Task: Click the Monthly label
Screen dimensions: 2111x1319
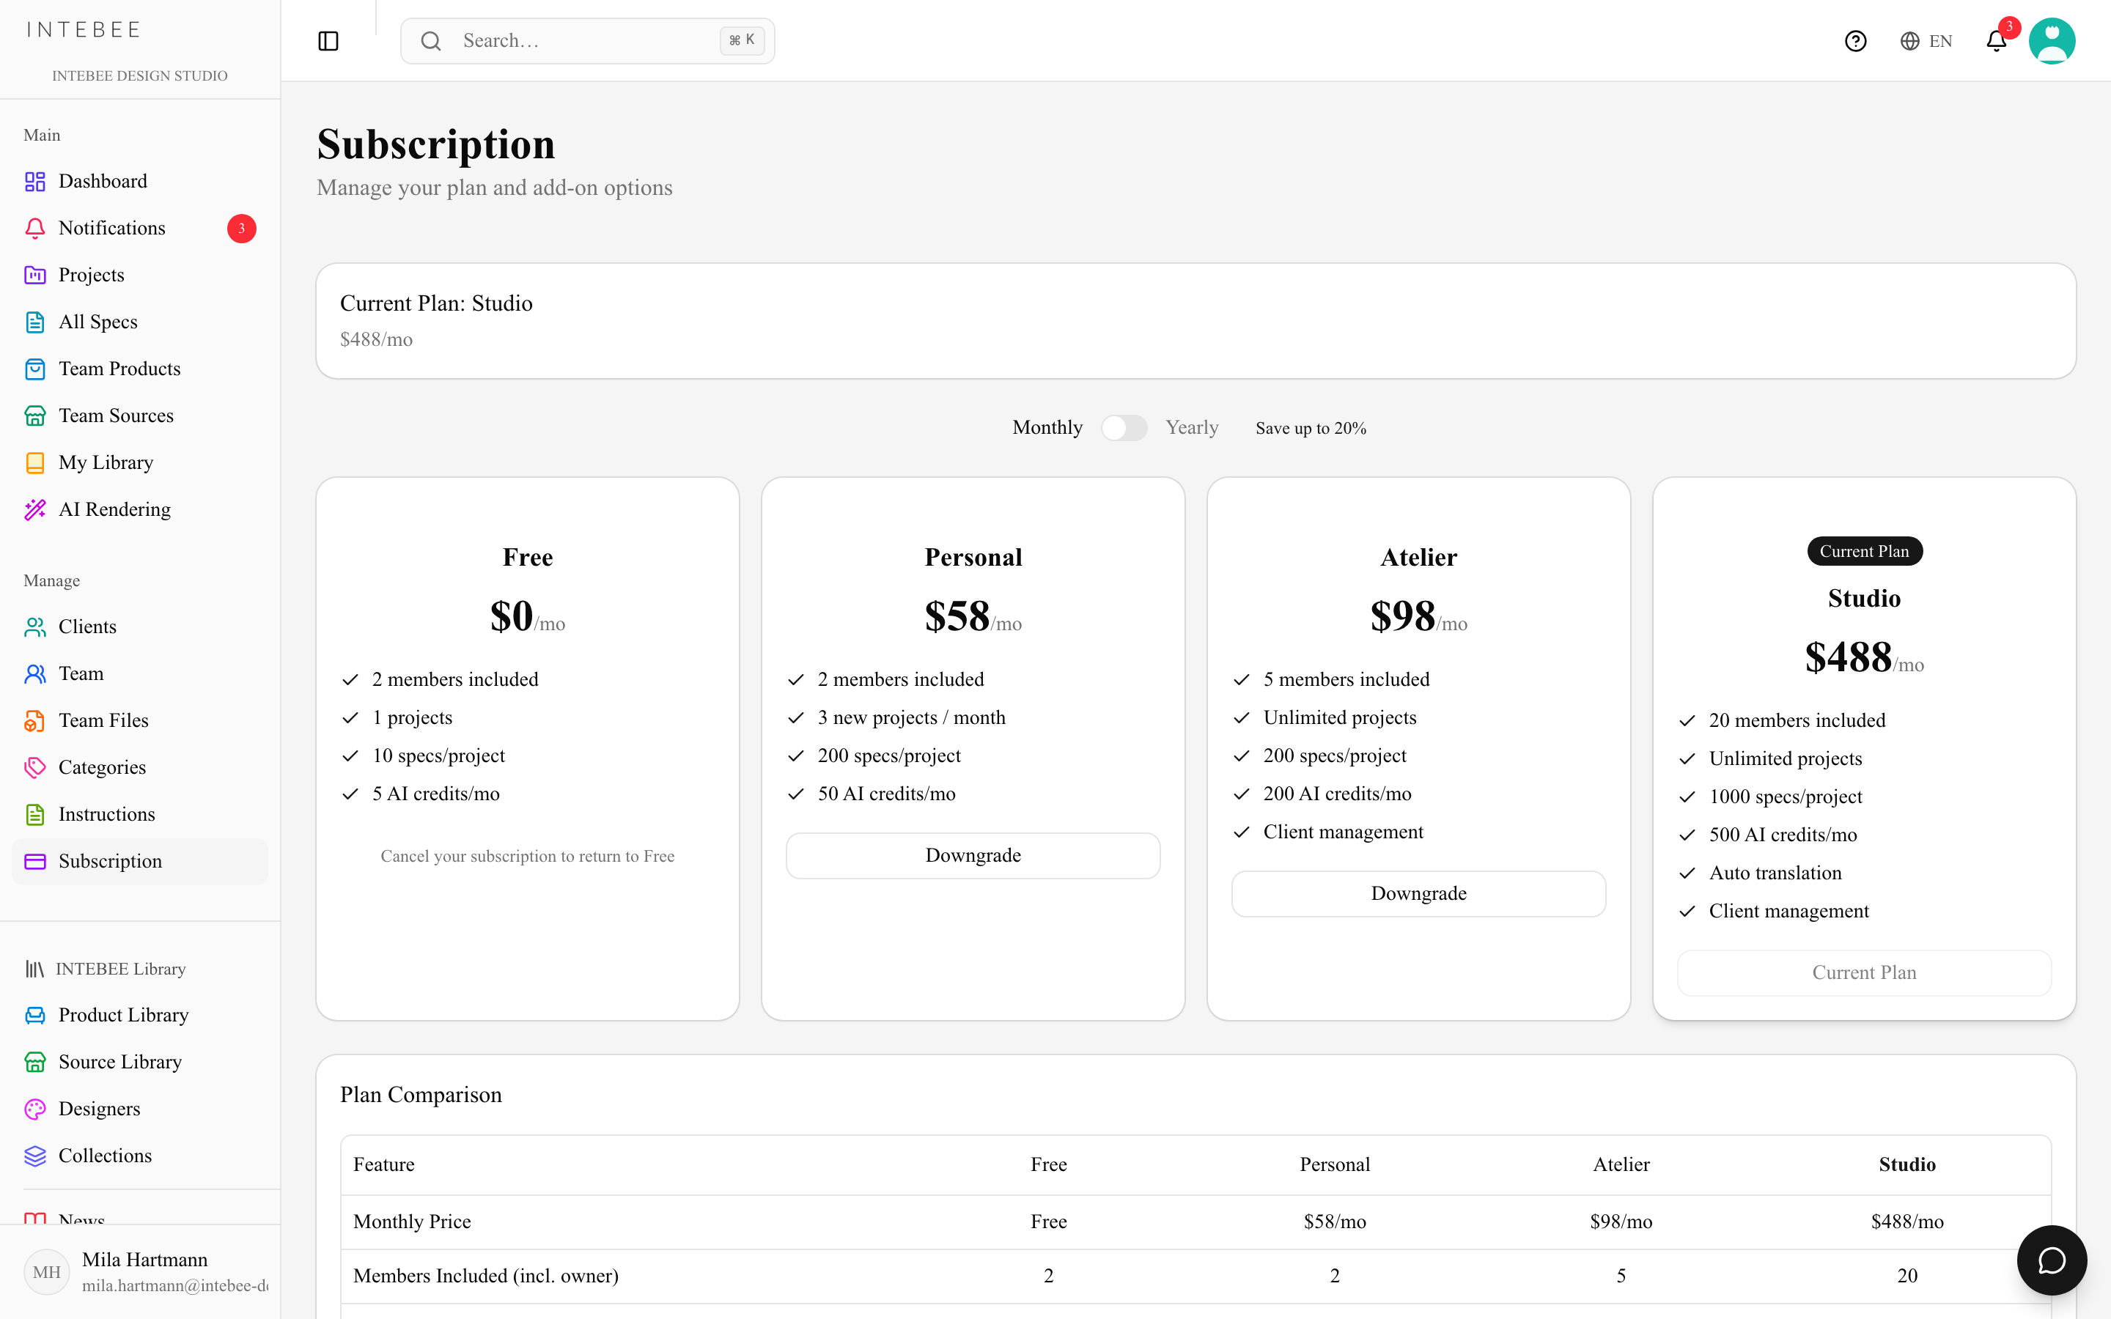Action: (1047, 427)
